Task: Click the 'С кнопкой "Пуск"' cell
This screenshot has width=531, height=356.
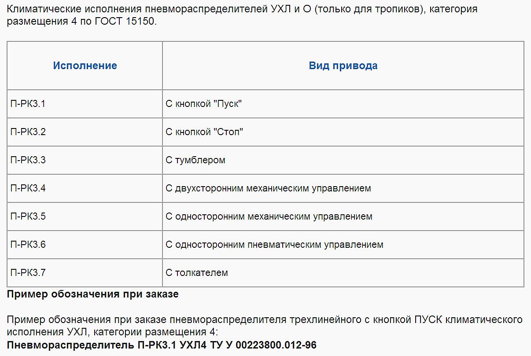Action: coord(343,104)
